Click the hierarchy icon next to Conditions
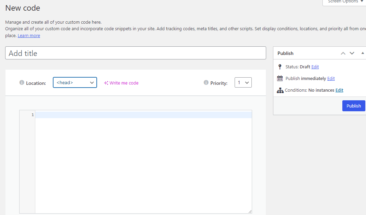366x215 pixels. [280, 90]
